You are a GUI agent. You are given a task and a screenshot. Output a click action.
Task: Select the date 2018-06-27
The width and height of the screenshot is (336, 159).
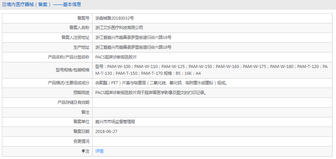(106, 131)
